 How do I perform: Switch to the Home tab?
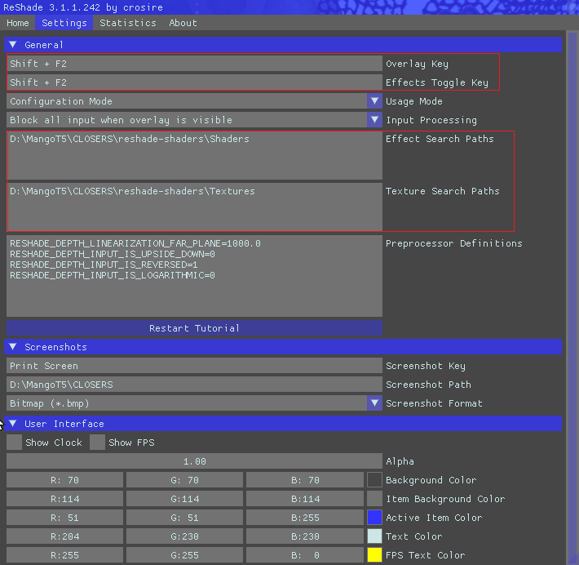point(18,23)
